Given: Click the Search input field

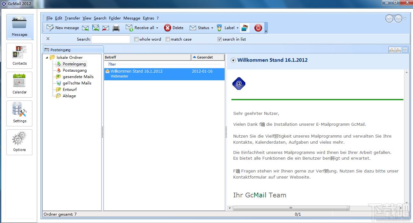Looking at the screenshot, I should (111, 39).
